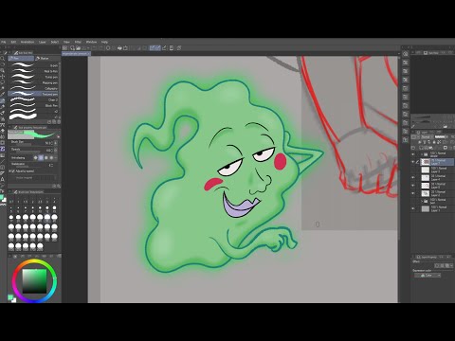
Task: Toggle visibility of Layer 1
Action: click(x=413, y=208)
